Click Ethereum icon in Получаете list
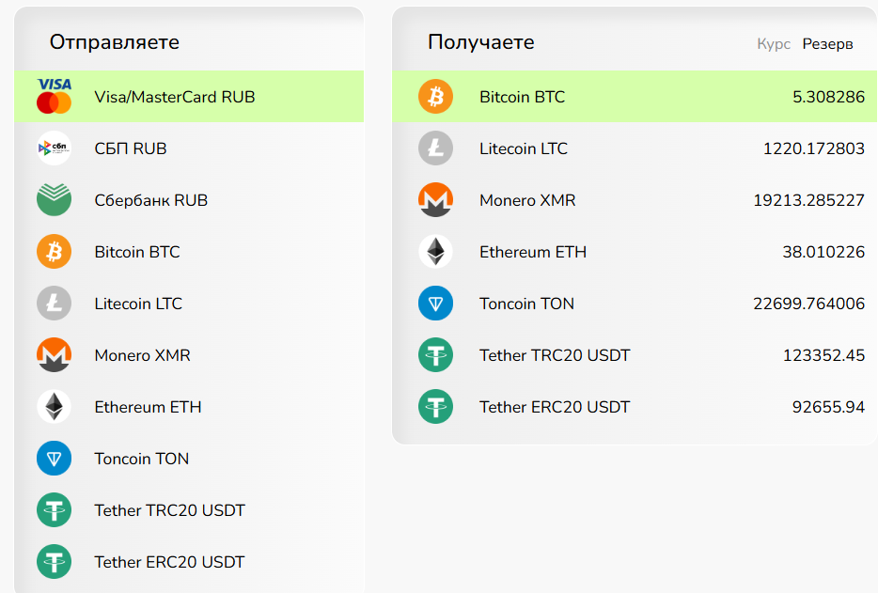The width and height of the screenshot is (878, 593). [435, 252]
